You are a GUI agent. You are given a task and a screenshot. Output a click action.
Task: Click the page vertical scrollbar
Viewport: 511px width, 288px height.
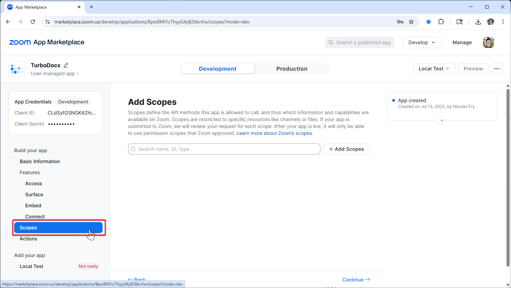coord(508,177)
